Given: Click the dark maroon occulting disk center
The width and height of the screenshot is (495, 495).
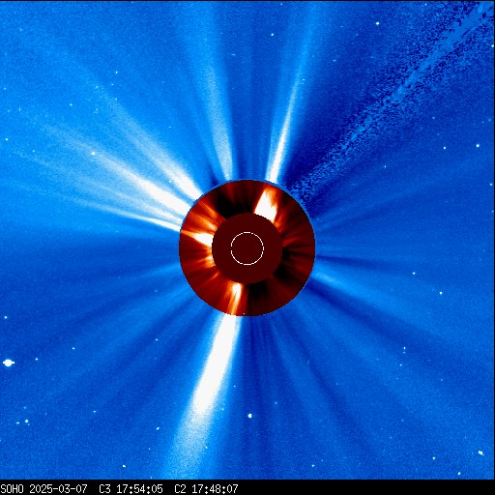Looking at the screenshot, I should point(247,248).
